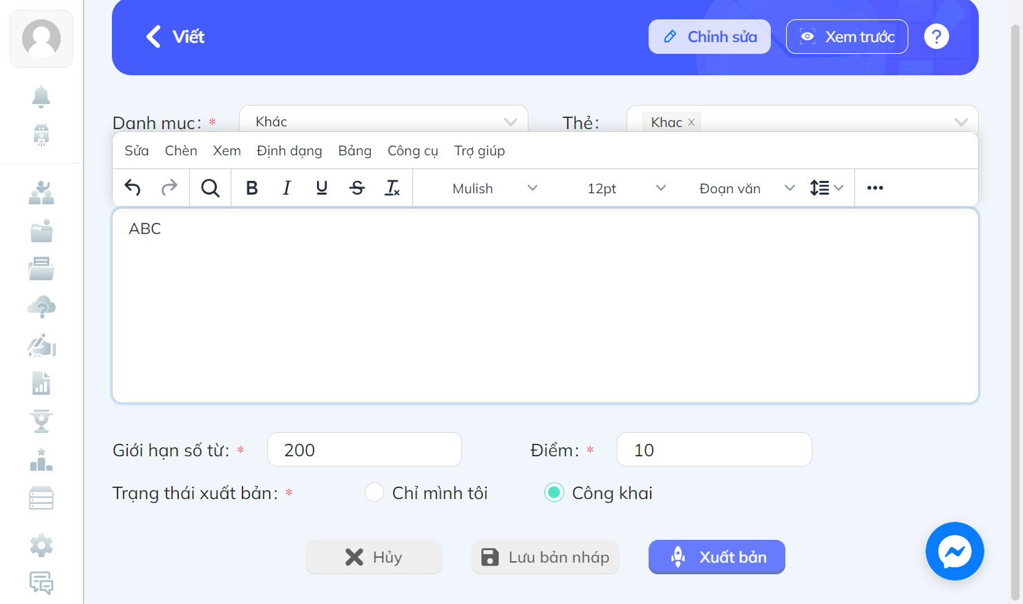Expand the Thẻ tags dropdown arrow

pos(961,122)
